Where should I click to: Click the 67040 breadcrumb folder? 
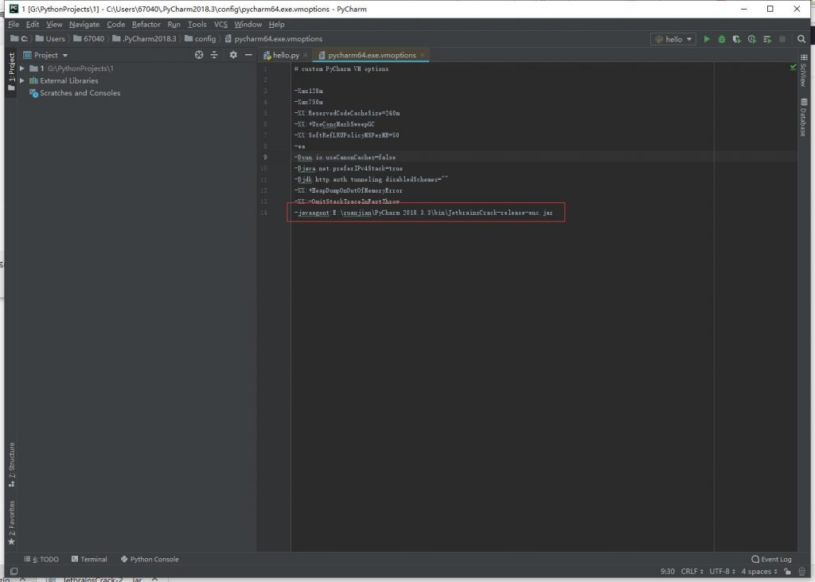tap(89, 39)
